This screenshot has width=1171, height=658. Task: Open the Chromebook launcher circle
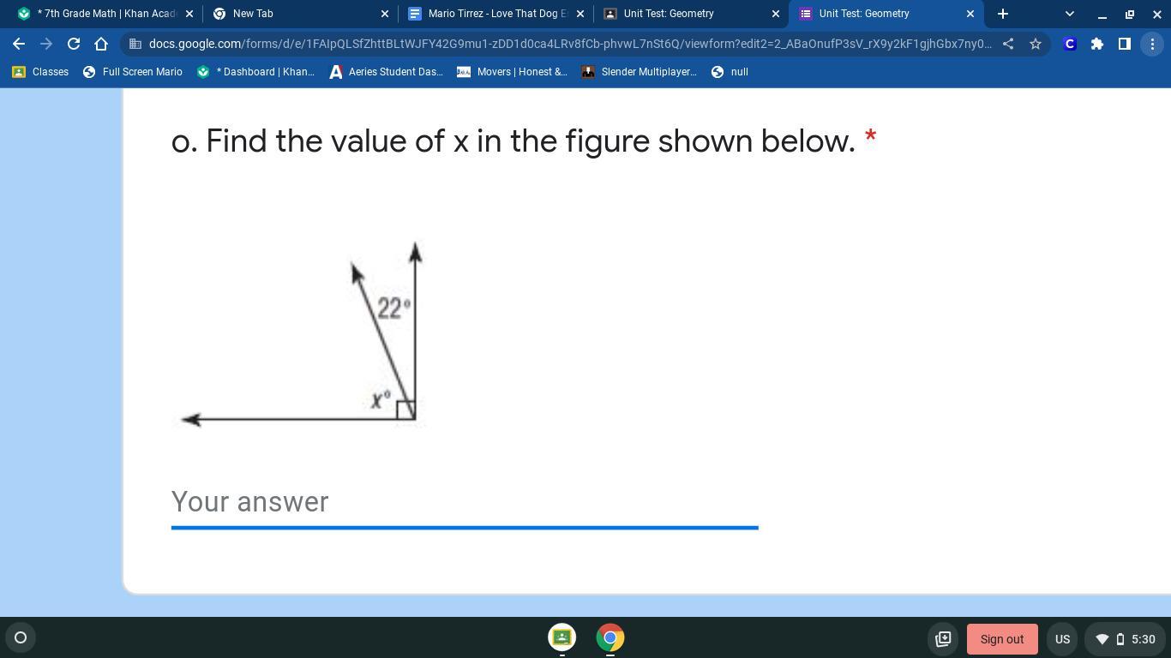coord(21,637)
